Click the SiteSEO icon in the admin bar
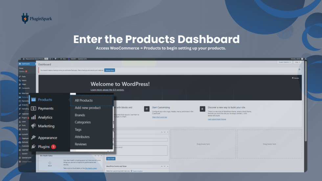Image resolution: width=322 pixels, height=181 pixels. click(69, 59)
